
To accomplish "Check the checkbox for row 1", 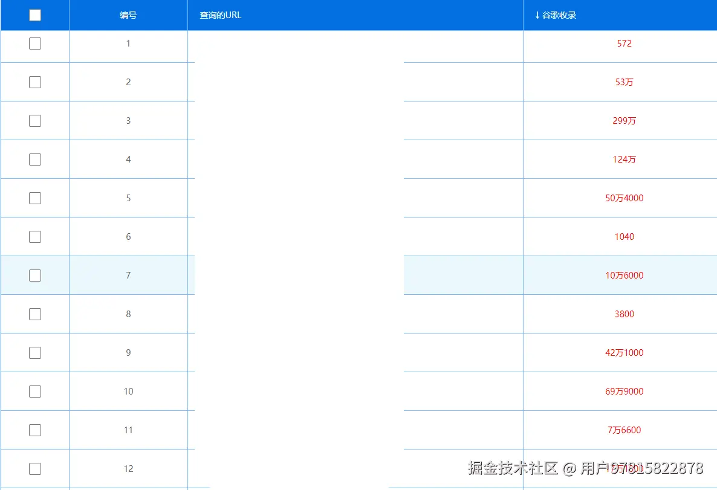I will [34, 43].
